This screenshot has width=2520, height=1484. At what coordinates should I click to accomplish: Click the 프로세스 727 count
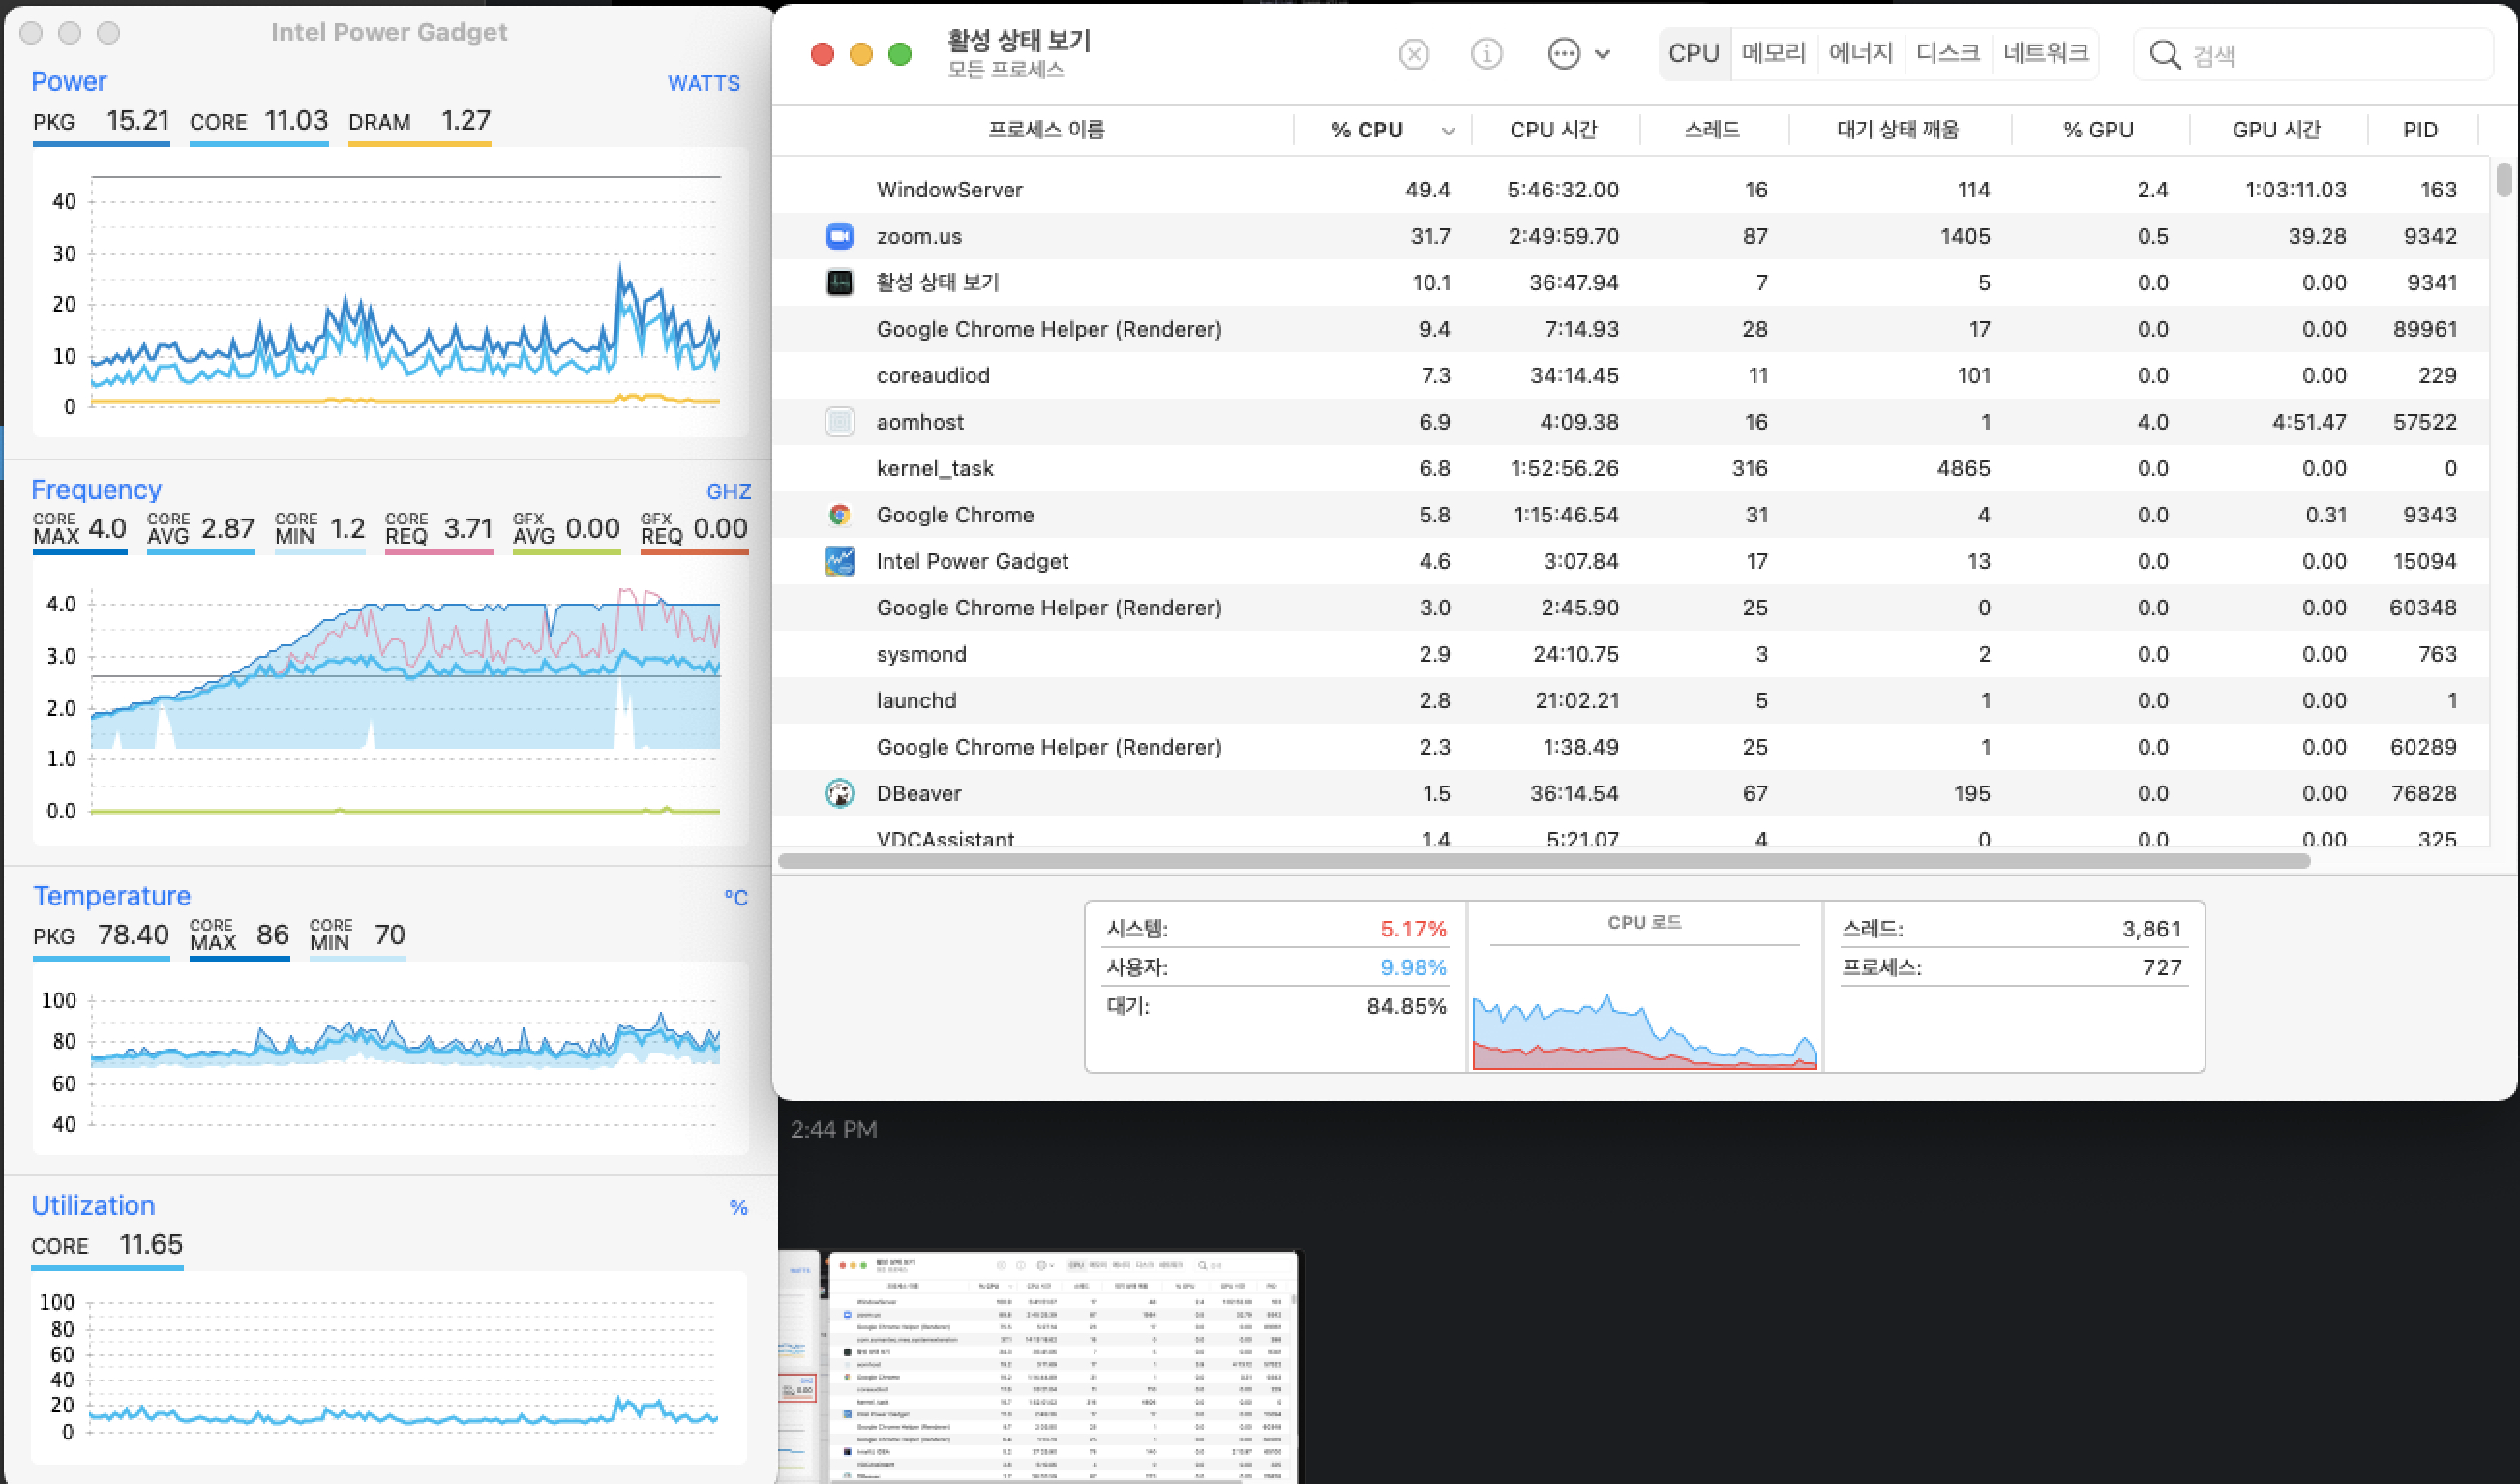click(2162, 968)
